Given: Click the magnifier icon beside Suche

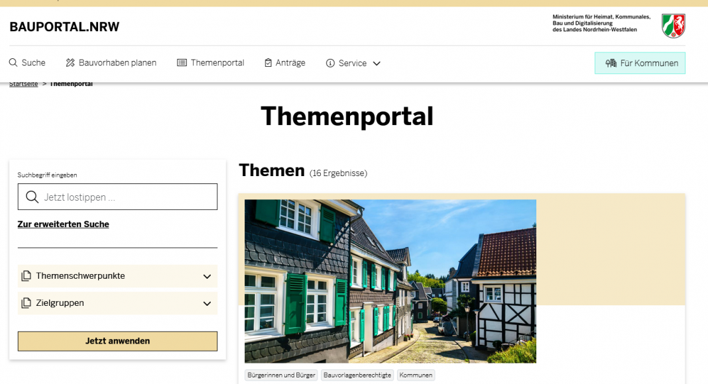Looking at the screenshot, I should click(13, 63).
